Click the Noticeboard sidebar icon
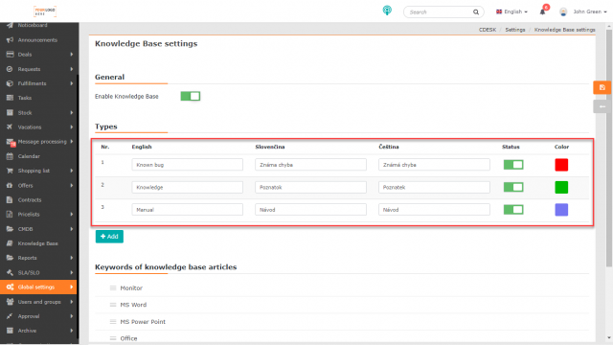613x345 pixels. (x=10, y=25)
